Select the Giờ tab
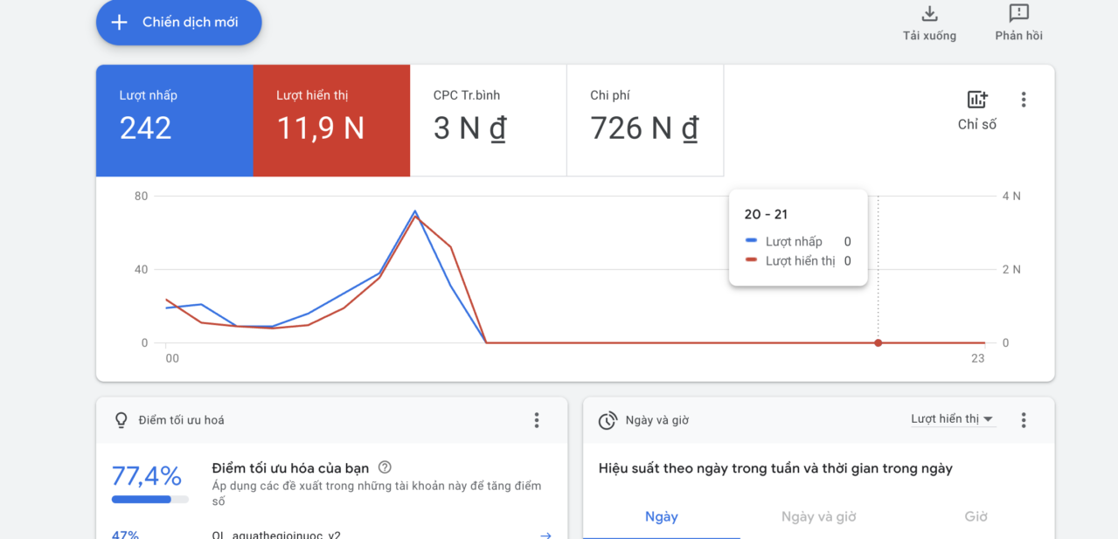 point(976,516)
